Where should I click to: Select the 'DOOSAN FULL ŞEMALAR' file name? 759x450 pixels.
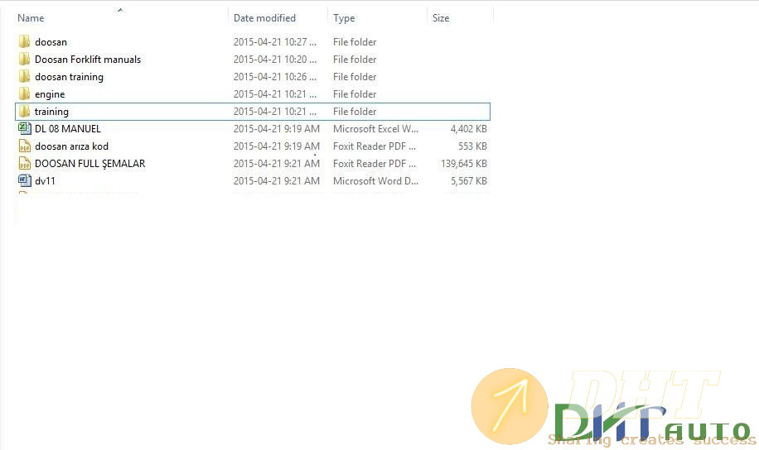point(90,164)
